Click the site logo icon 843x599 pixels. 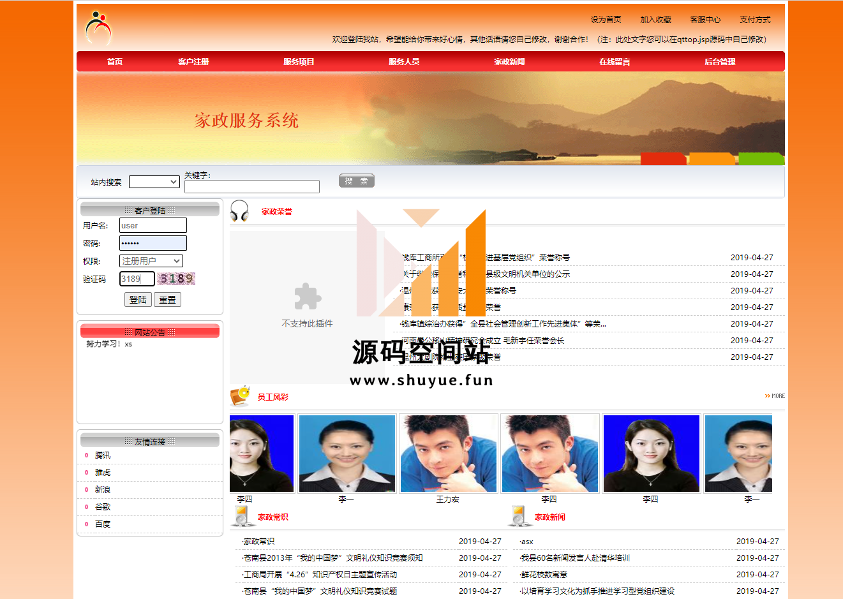pyautogui.click(x=98, y=27)
